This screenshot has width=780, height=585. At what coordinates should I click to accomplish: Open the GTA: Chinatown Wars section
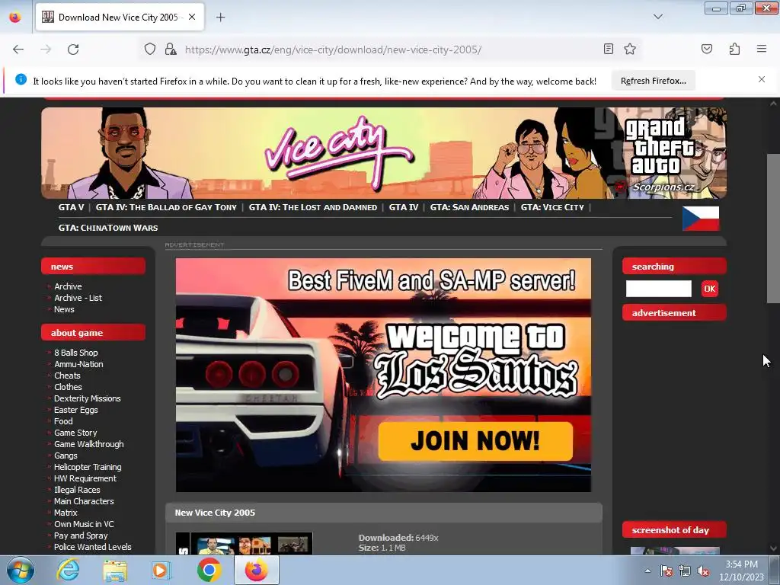108,228
